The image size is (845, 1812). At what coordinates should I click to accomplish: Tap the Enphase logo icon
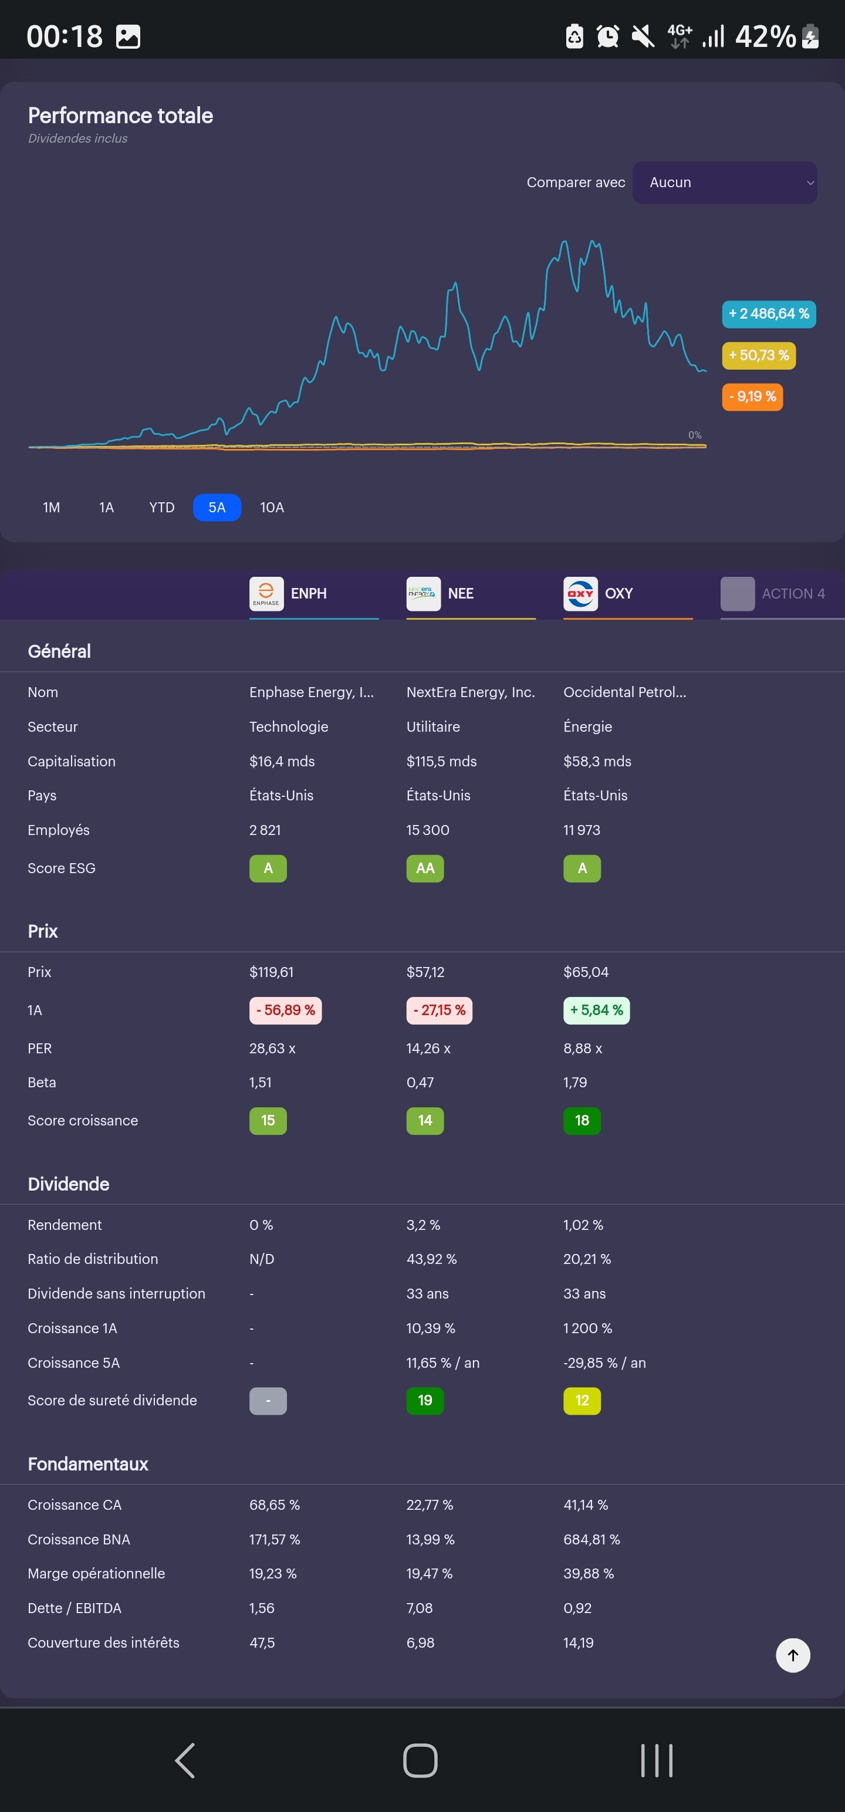tap(266, 594)
